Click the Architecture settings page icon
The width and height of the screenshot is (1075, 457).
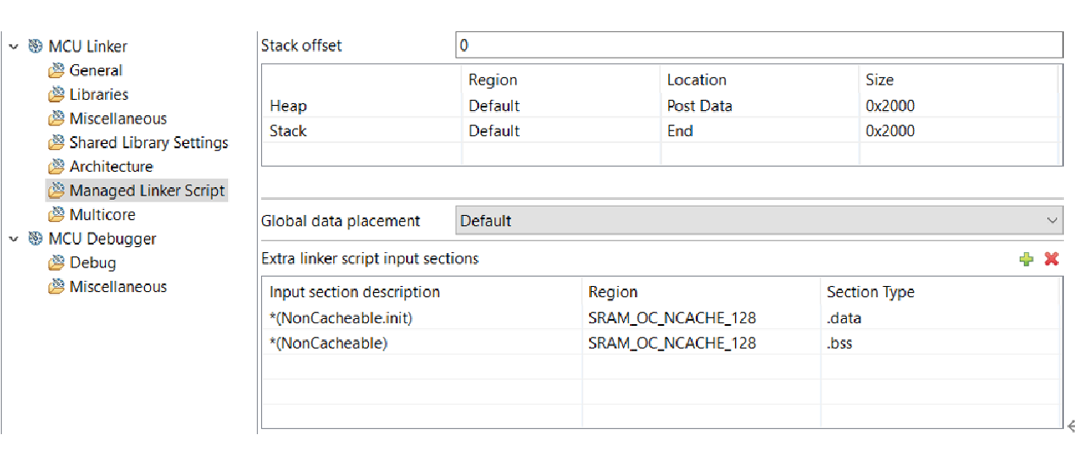[57, 167]
